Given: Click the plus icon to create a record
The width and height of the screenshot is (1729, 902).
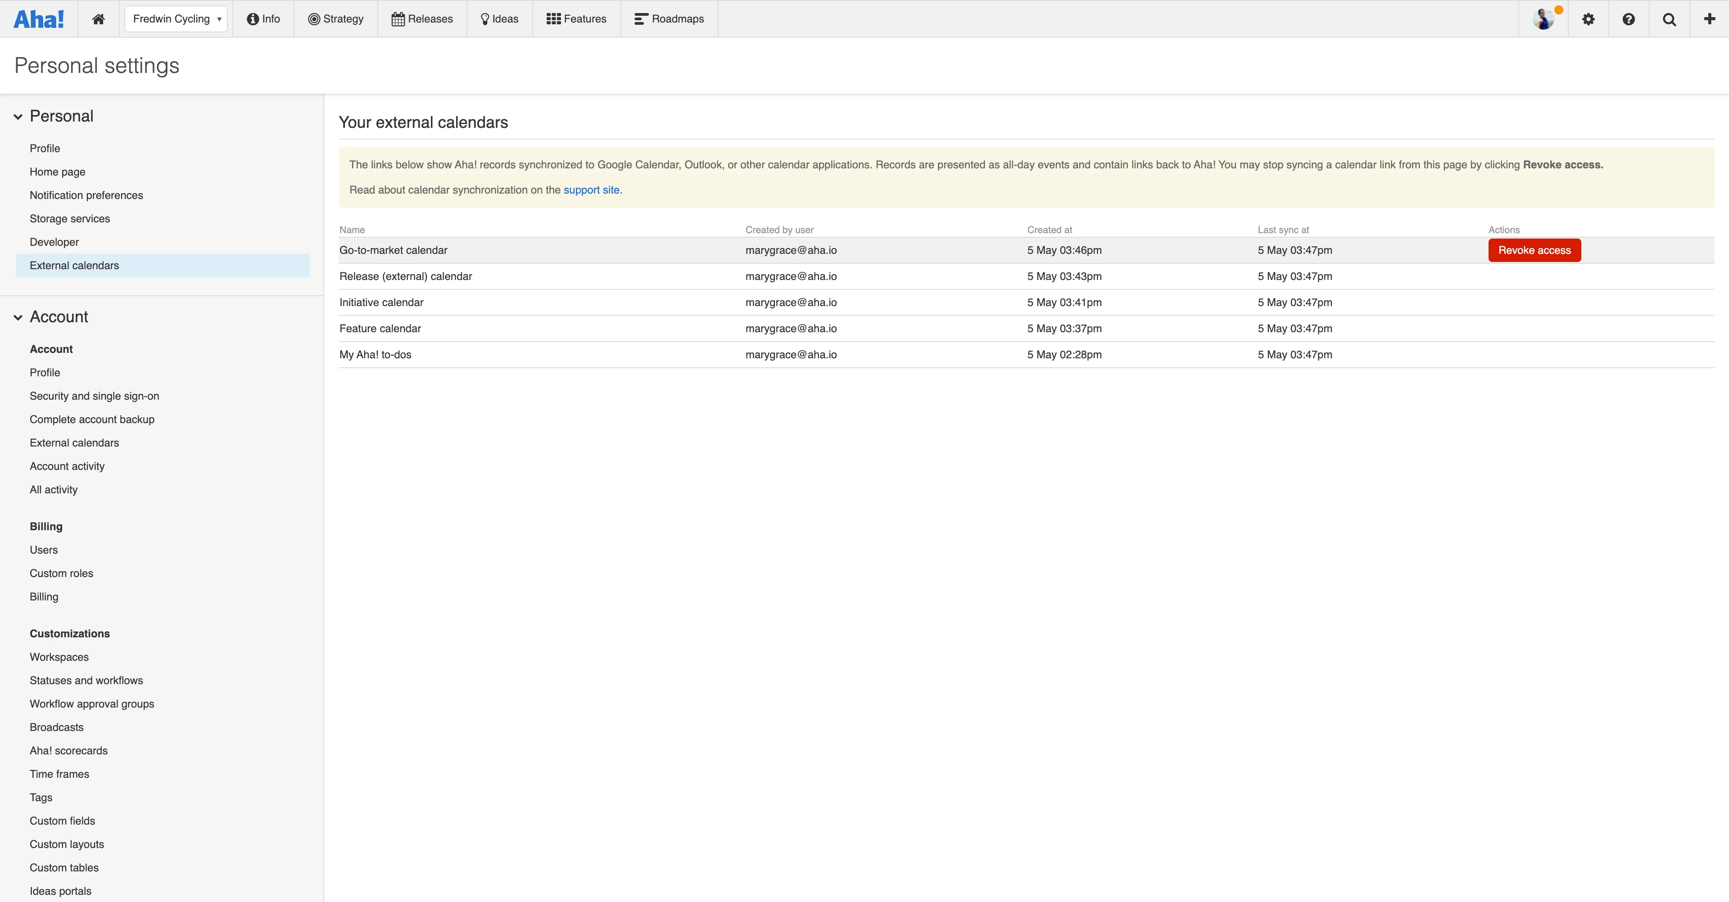Looking at the screenshot, I should pos(1709,18).
